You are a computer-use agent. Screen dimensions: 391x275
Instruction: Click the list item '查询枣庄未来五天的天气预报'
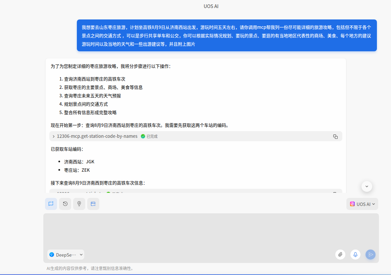coord(92,96)
